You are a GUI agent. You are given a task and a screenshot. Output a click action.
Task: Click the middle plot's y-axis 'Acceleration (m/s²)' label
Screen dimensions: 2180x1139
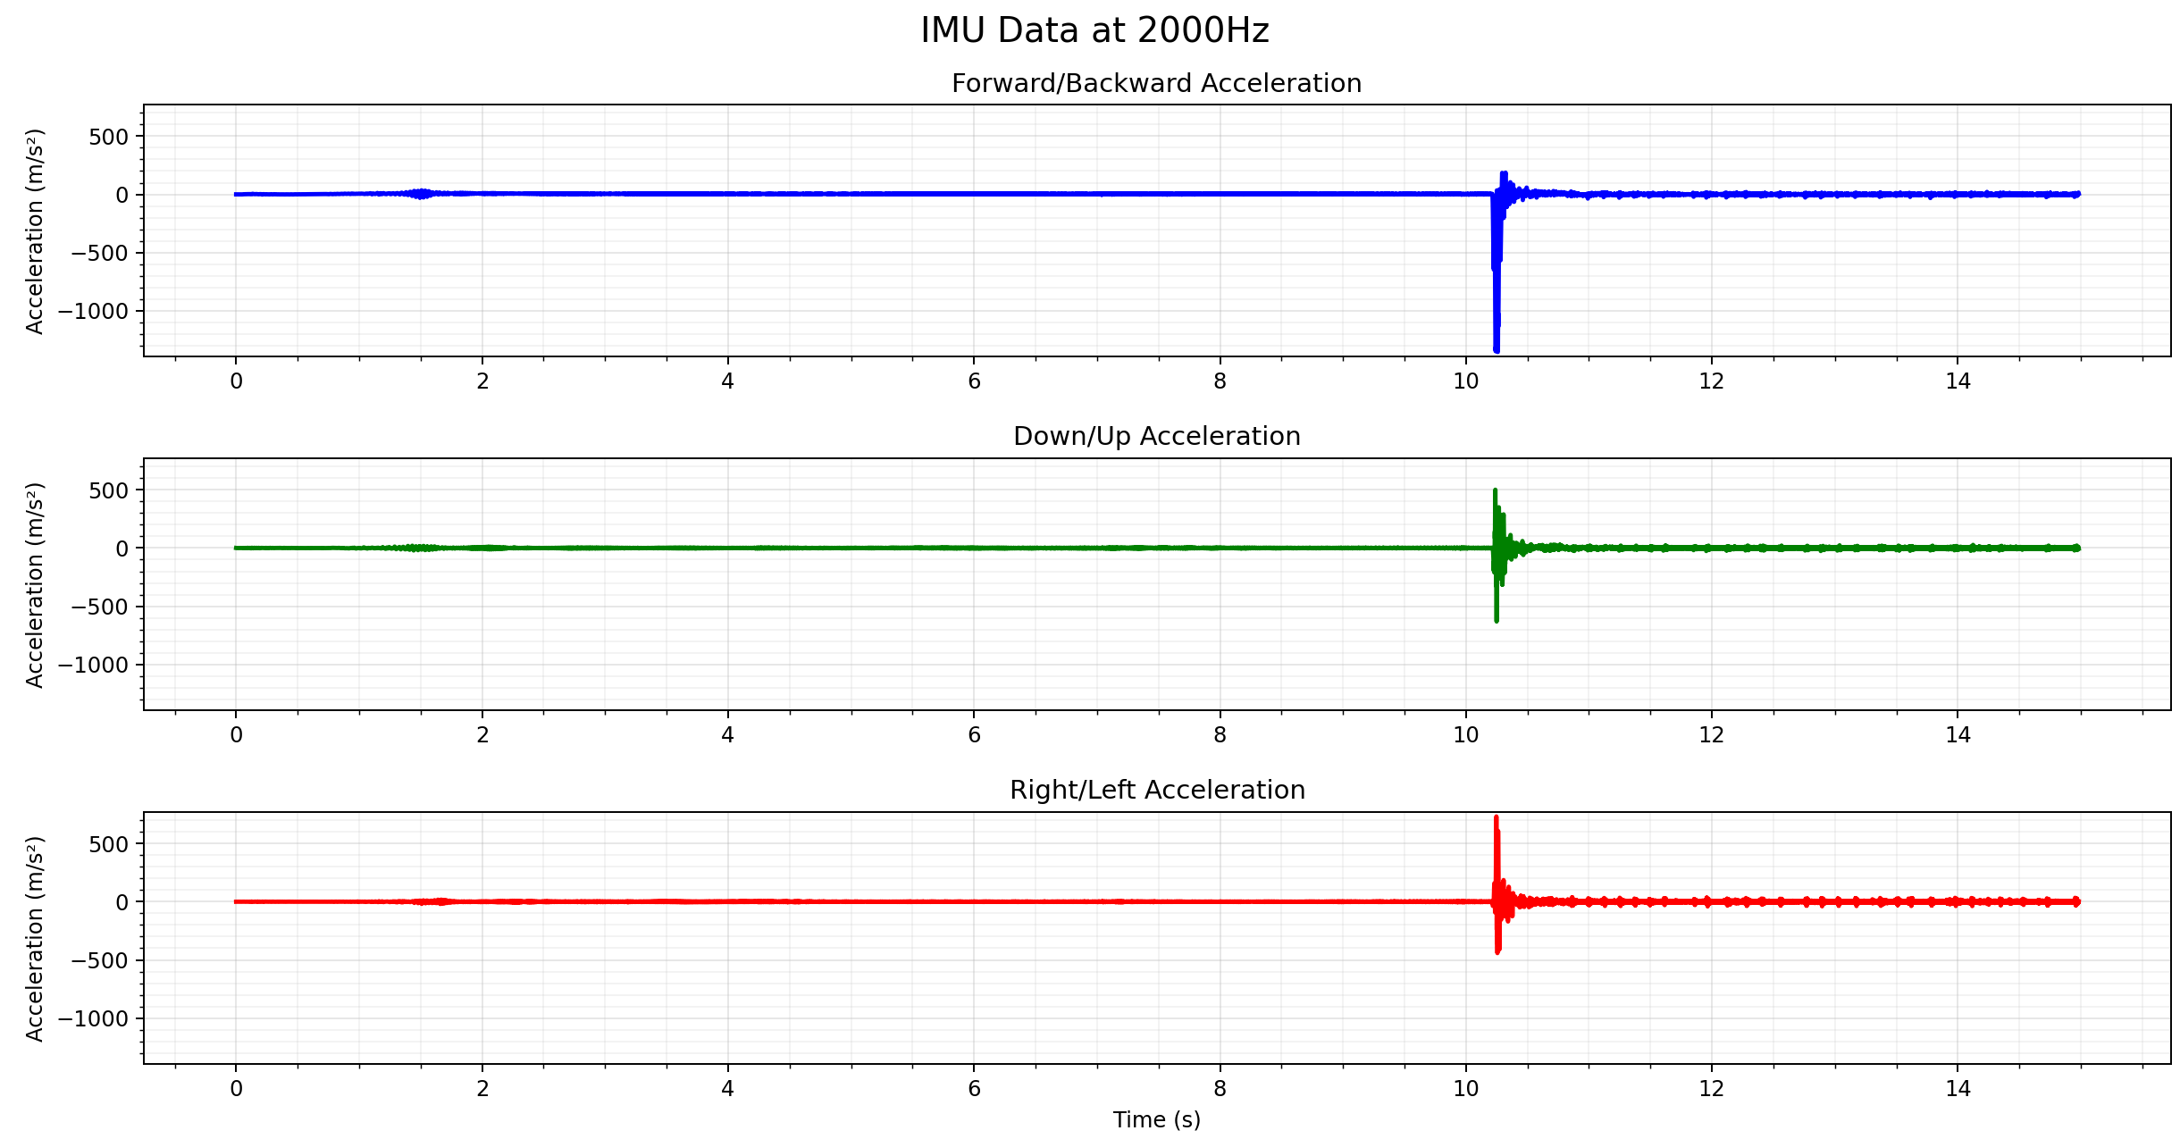[x=35, y=585]
